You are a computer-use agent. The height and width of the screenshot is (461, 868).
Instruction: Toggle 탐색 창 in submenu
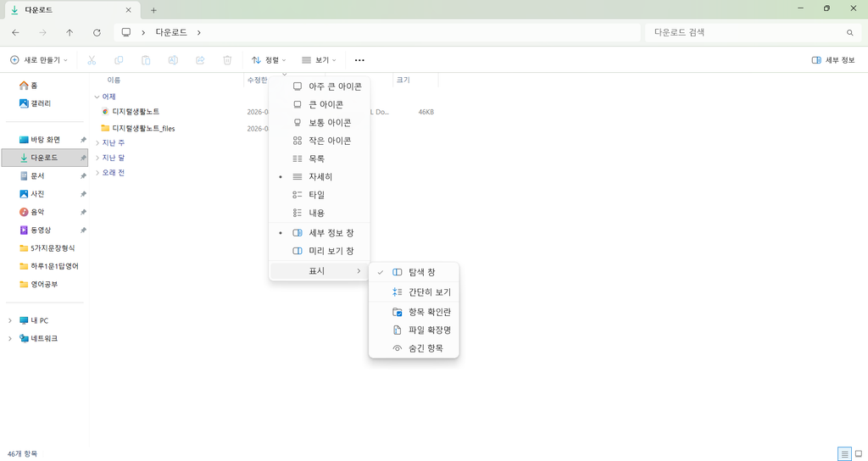coord(414,272)
